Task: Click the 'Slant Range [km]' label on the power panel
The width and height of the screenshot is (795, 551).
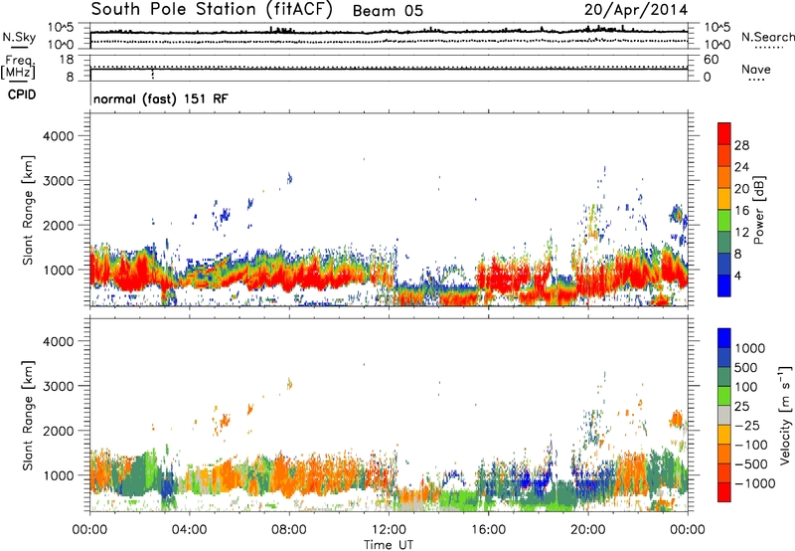Action: (x=28, y=210)
